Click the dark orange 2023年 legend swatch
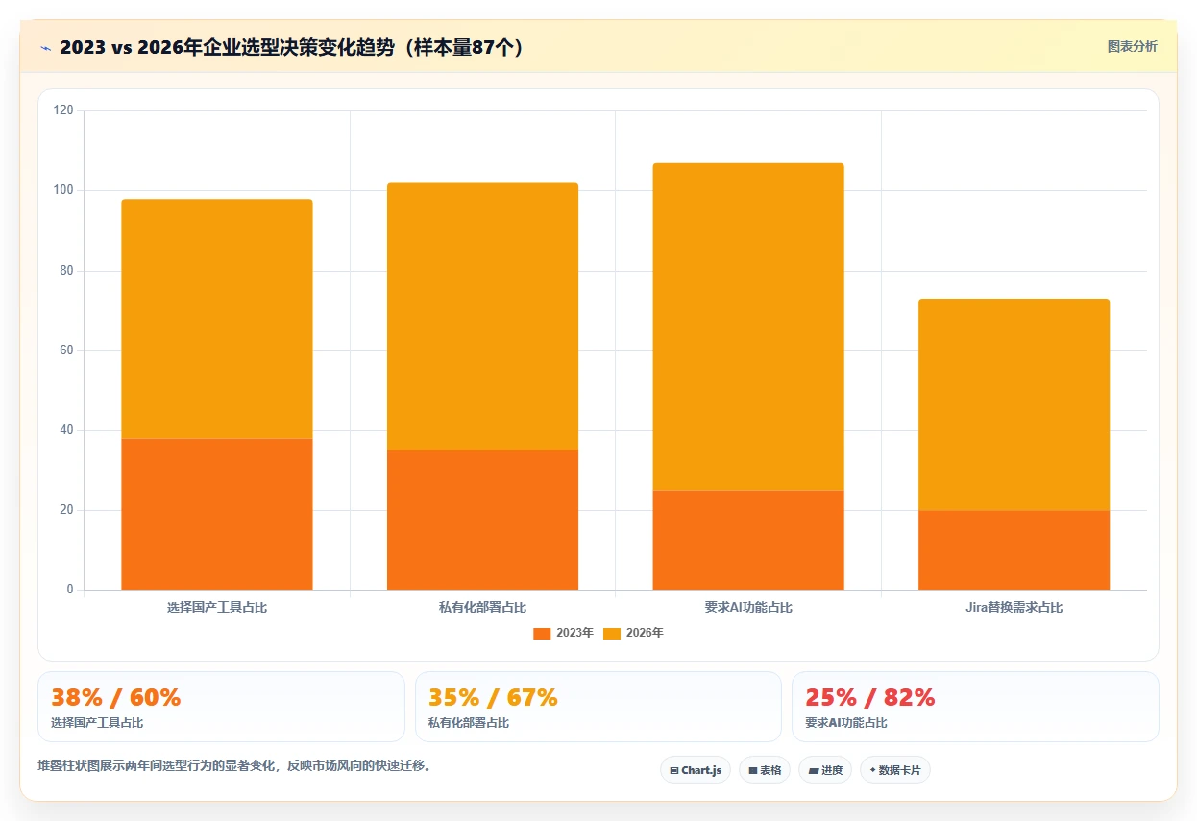The image size is (1197, 821). [x=542, y=633]
